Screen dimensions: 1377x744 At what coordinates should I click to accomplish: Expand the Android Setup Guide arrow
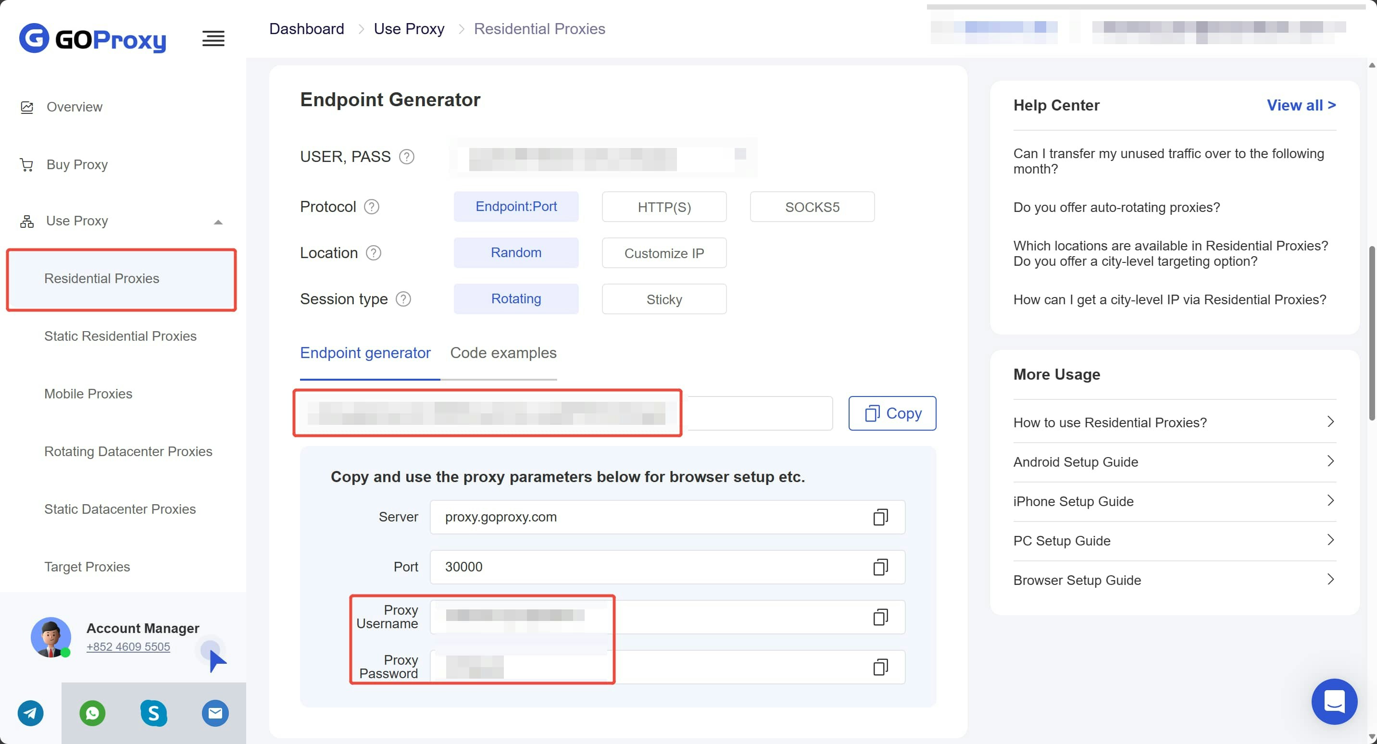(x=1330, y=461)
